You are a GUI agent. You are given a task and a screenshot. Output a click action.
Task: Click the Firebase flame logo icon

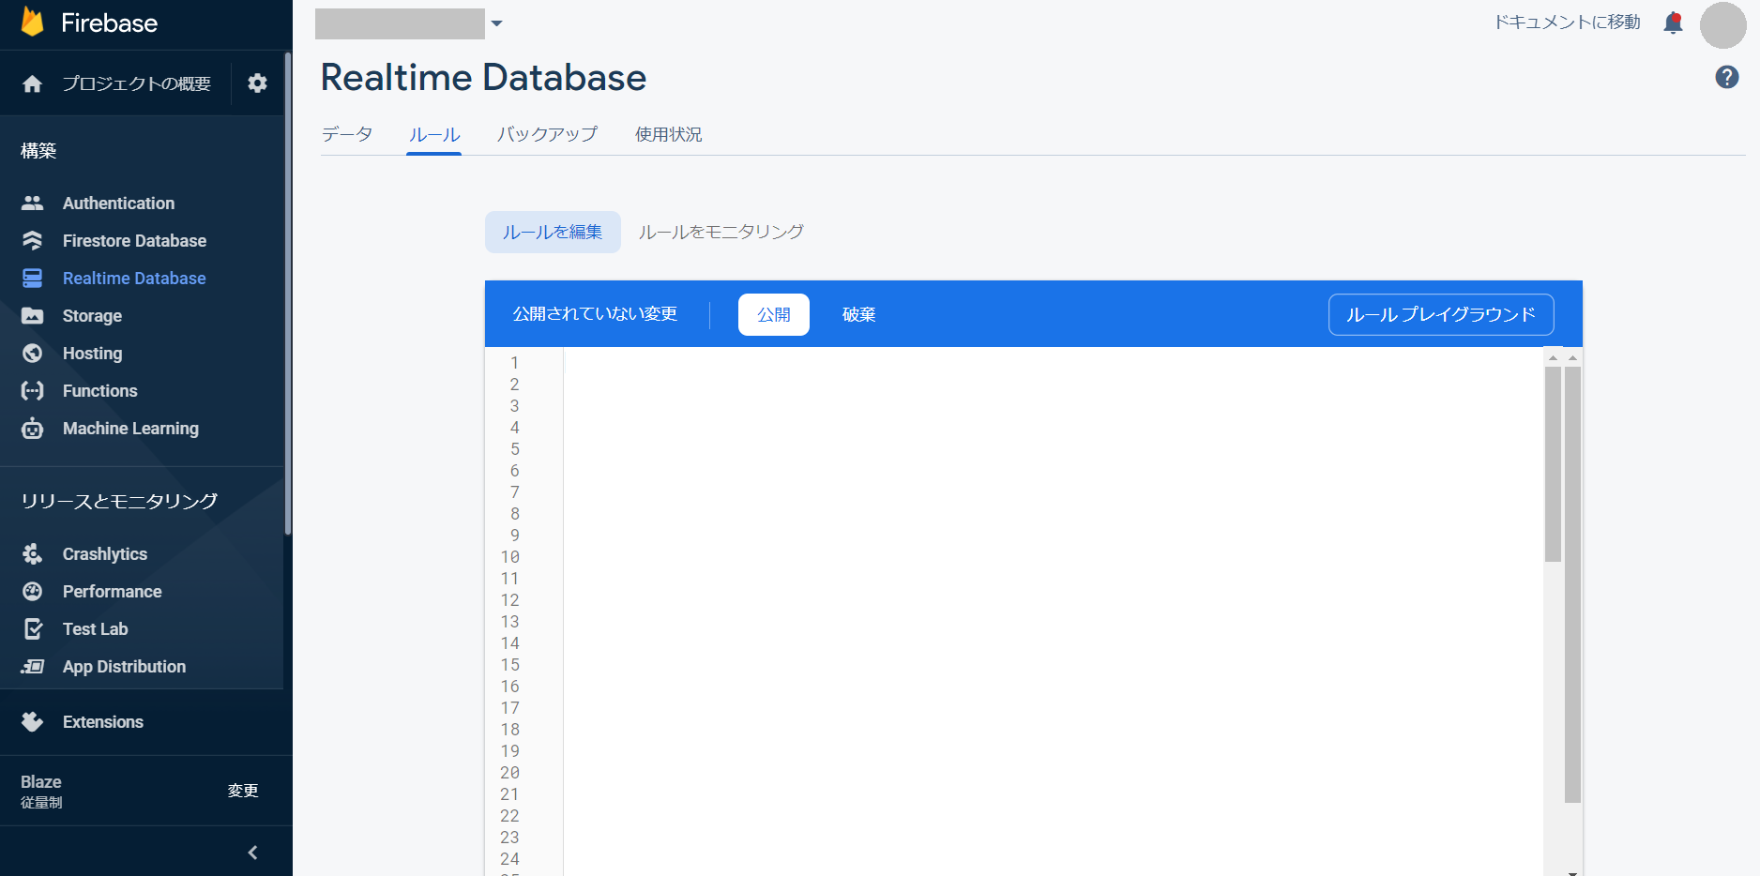click(x=33, y=22)
